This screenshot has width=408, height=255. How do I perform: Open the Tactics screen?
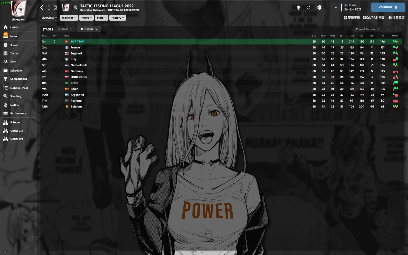[18, 53]
